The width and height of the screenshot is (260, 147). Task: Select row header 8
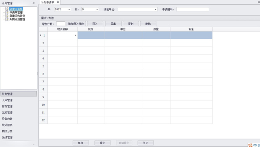(x=44, y=89)
